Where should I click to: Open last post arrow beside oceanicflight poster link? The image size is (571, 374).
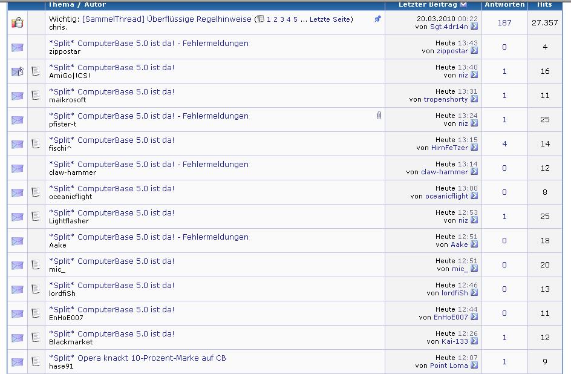click(x=474, y=196)
